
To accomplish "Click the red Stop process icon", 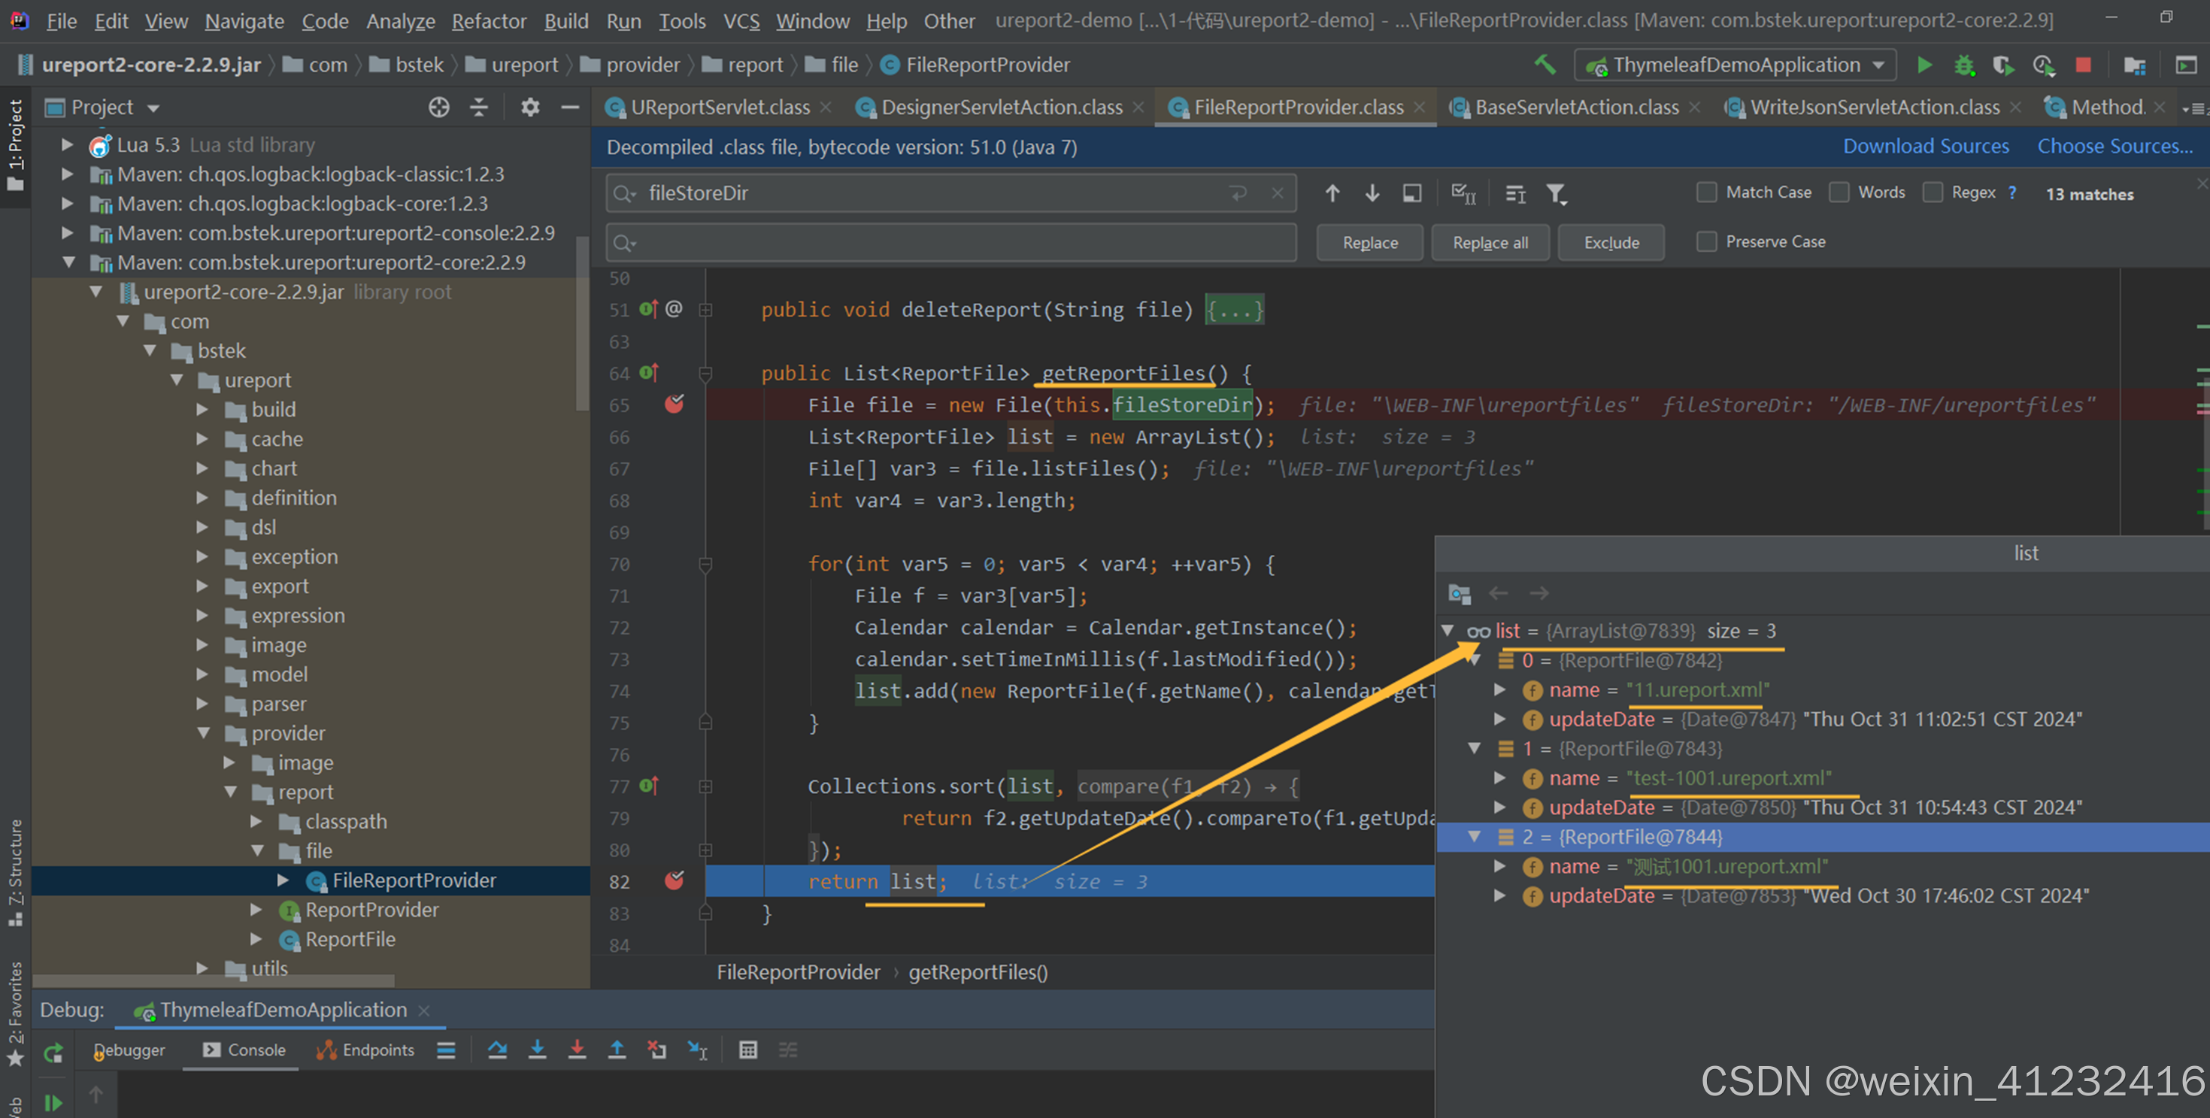I will [x=2082, y=65].
